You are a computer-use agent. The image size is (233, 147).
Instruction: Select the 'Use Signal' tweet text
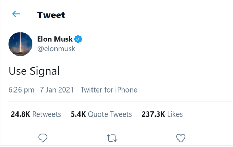click(x=34, y=71)
